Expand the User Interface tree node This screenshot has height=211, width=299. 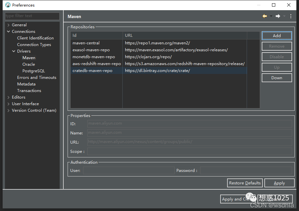pyautogui.click(x=8, y=104)
